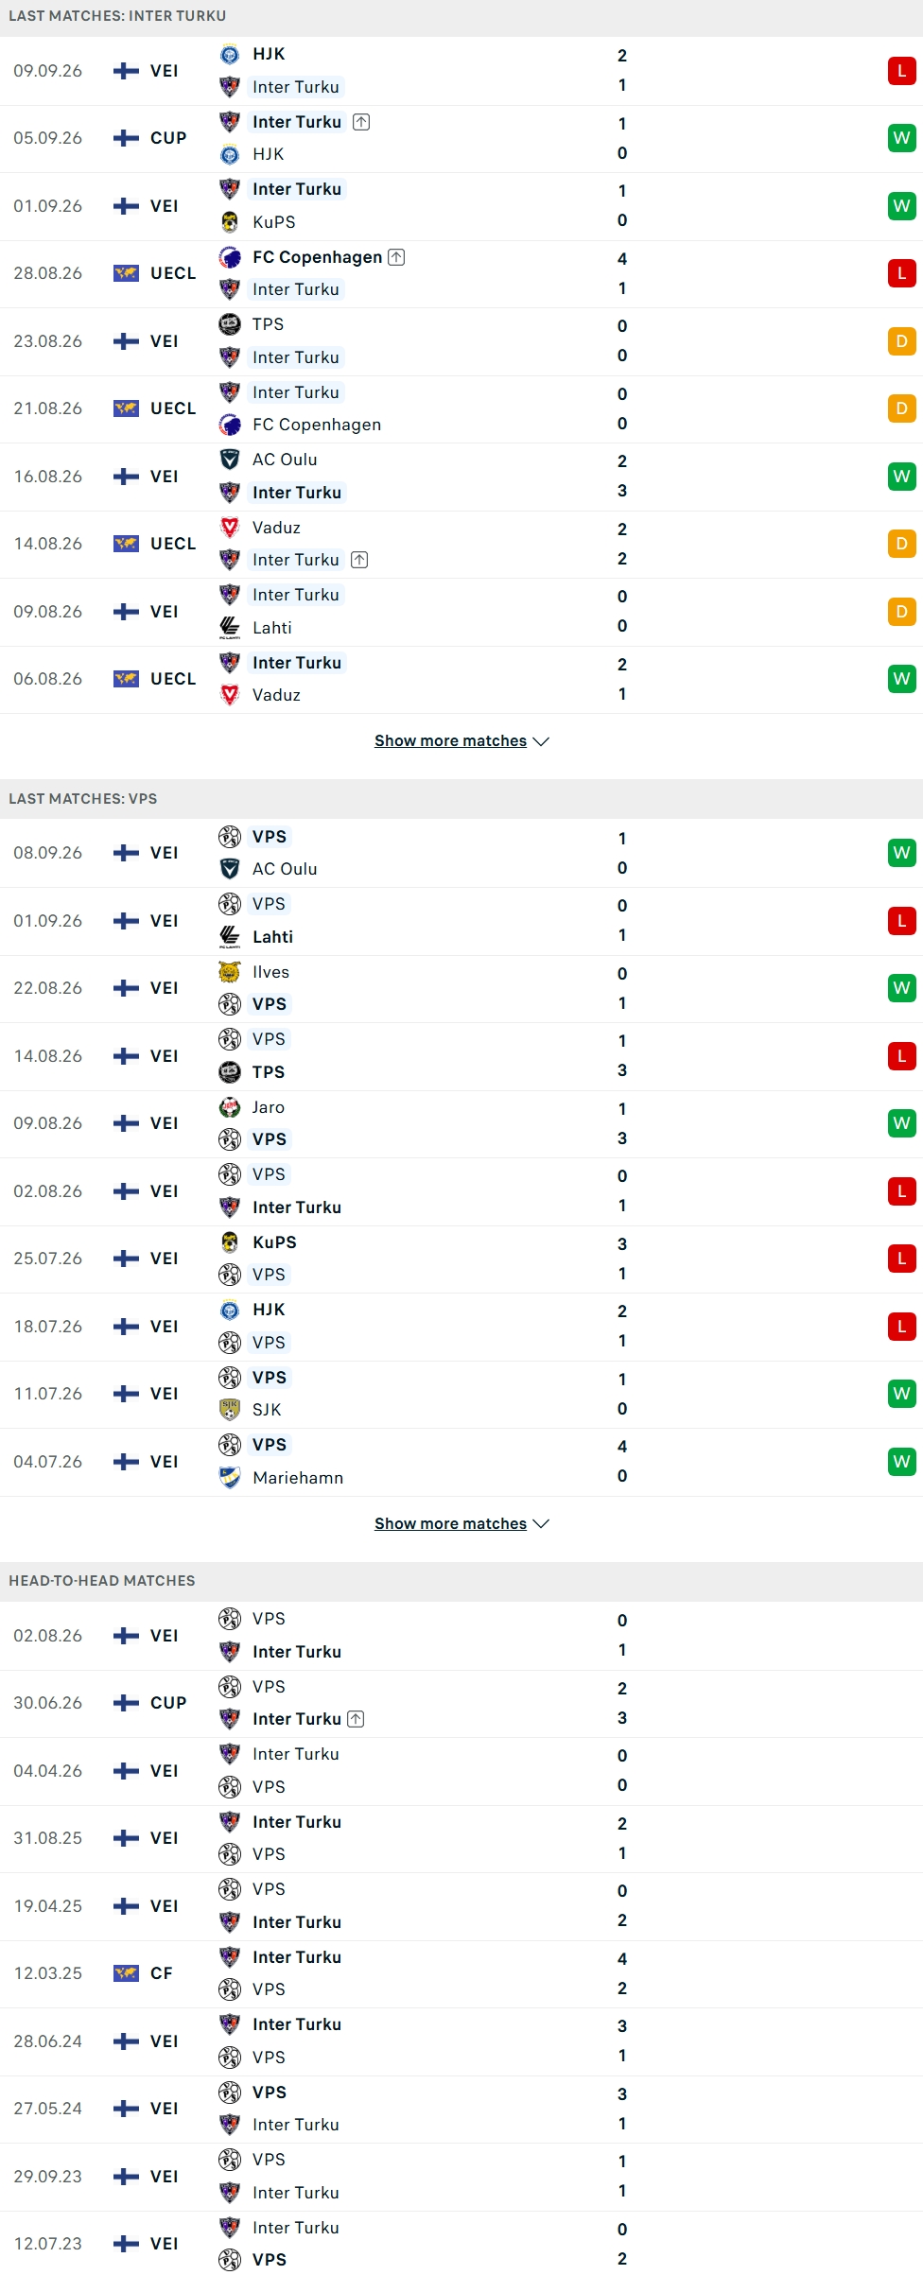Click Ilves logo in 22.08.26 match

(230, 972)
